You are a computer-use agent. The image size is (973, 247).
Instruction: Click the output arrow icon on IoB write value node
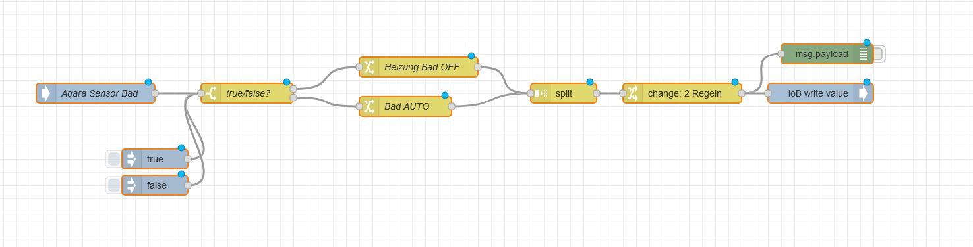click(x=863, y=93)
